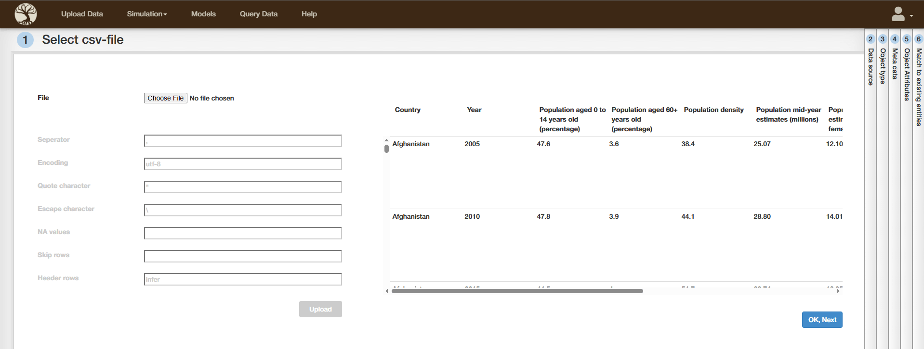Expand the Simulation dropdown menu
The image size is (924, 349).
point(146,14)
